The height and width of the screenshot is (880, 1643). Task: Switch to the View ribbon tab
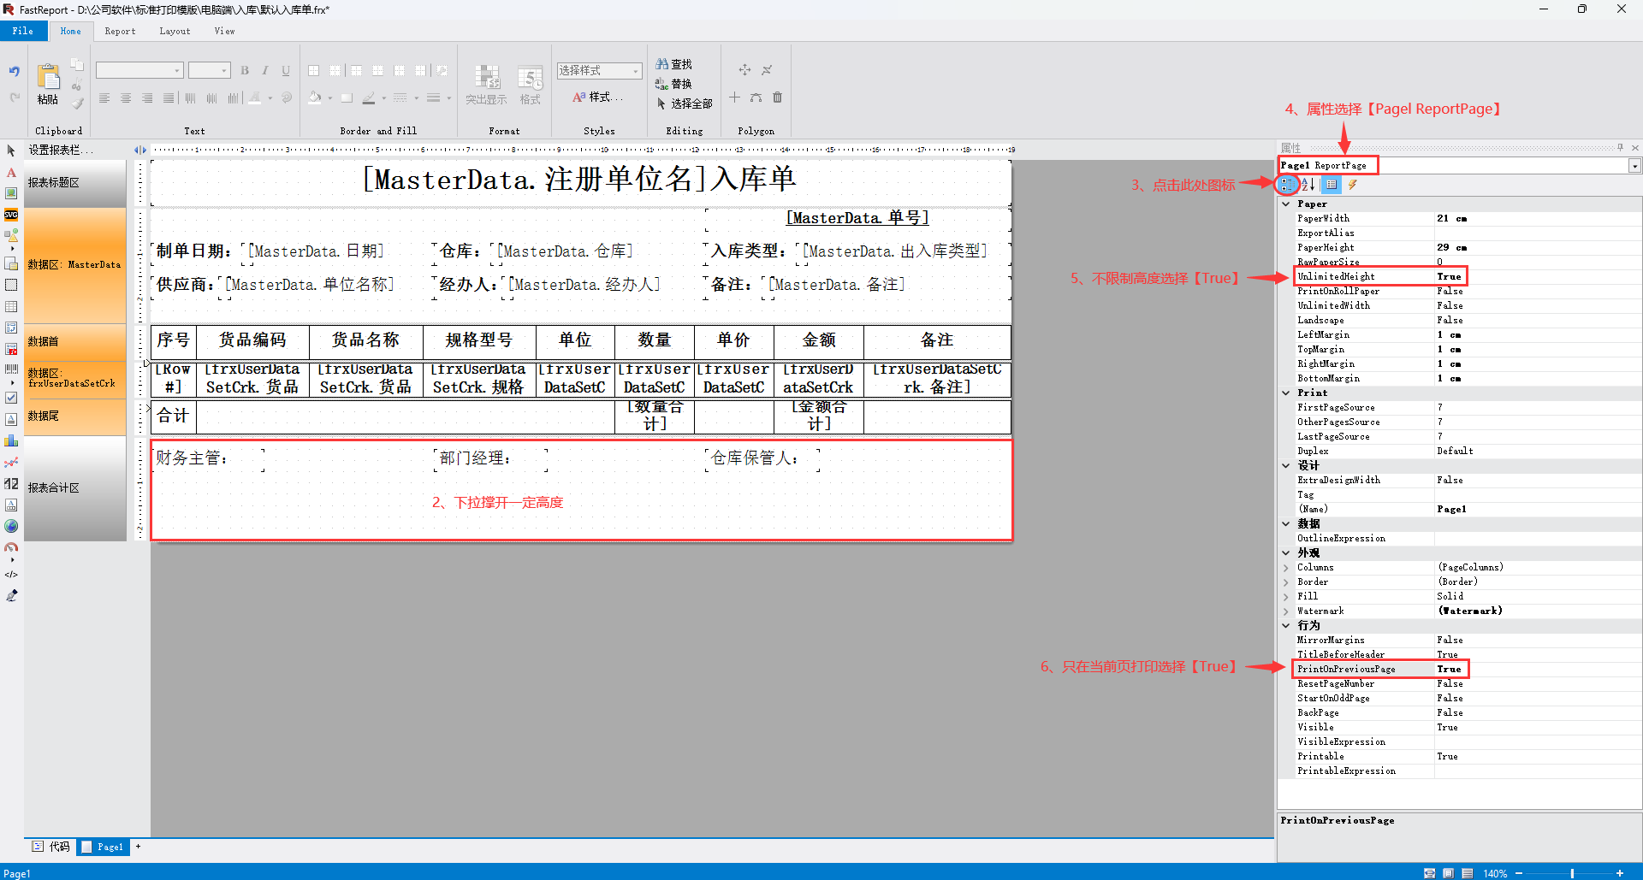click(224, 31)
